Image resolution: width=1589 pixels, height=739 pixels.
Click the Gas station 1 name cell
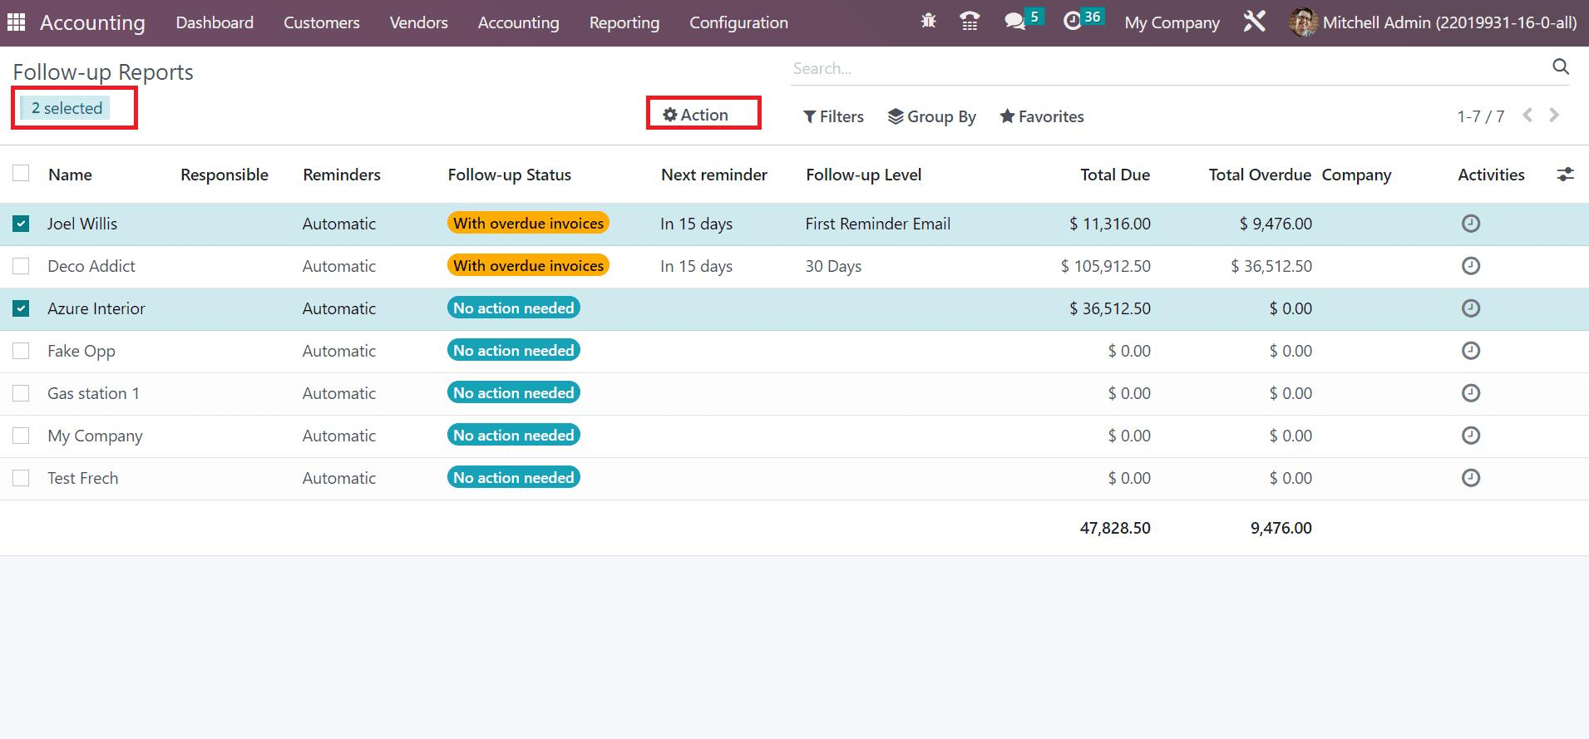point(93,393)
